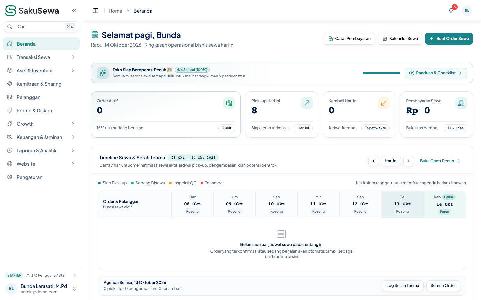The width and height of the screenshot is (481, 300).
Task: Open Panduan & Checklist
Action: (436, 73)
